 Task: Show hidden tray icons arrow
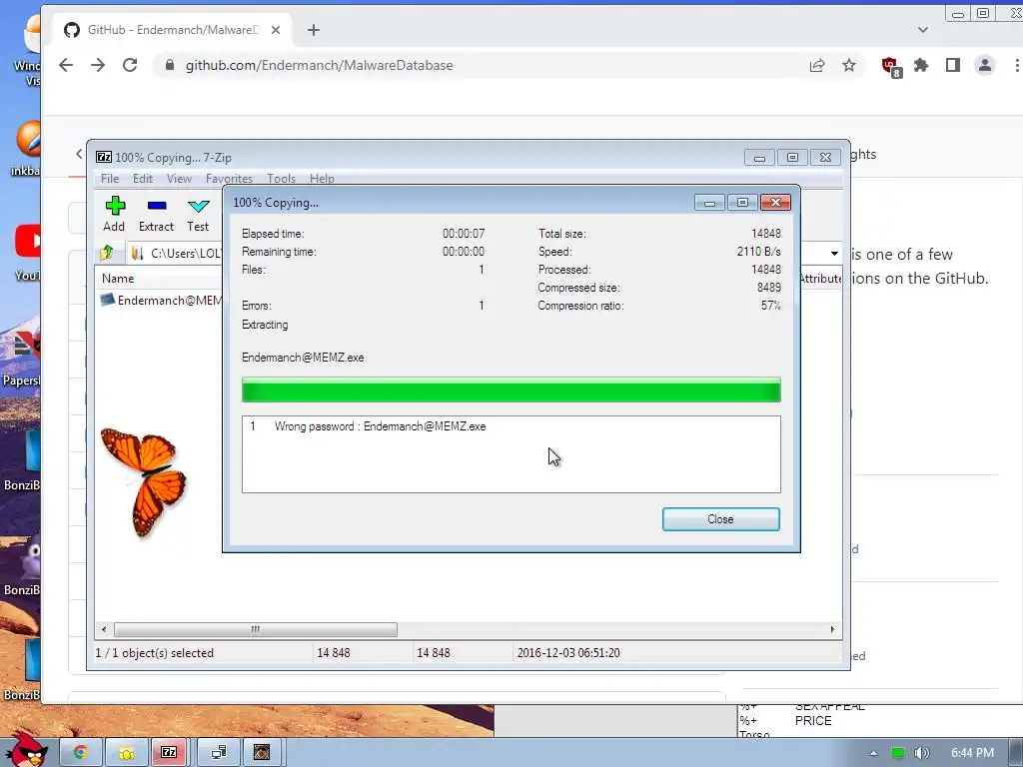coord(873,753)
